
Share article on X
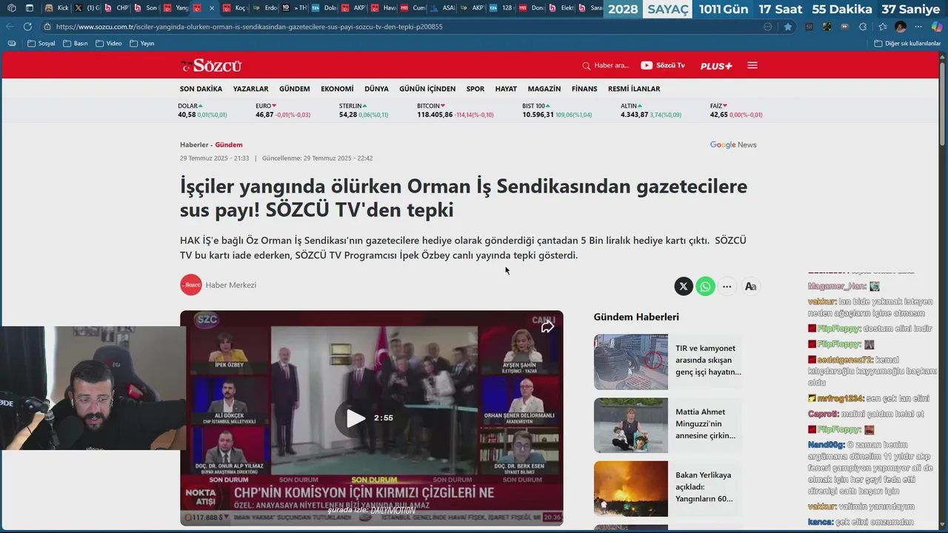click(x=684, y=286)
